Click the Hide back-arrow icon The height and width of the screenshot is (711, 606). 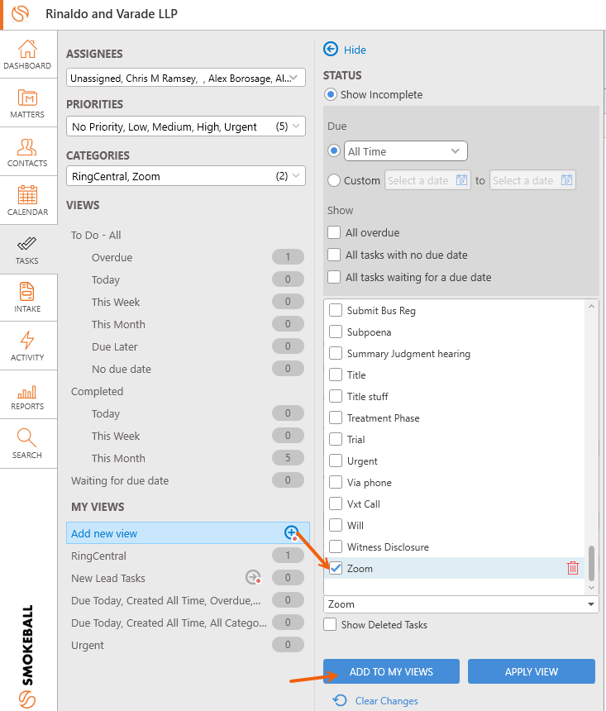331,49
